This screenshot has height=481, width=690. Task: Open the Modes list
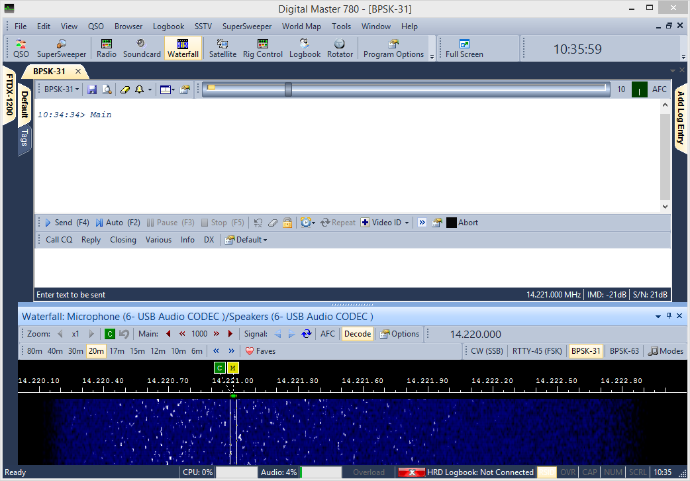point(665,351)
